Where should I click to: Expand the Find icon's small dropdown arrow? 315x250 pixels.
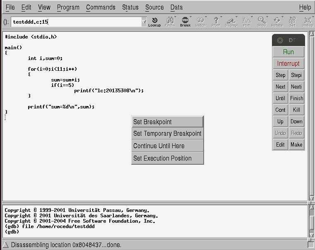tap(175, 17)
